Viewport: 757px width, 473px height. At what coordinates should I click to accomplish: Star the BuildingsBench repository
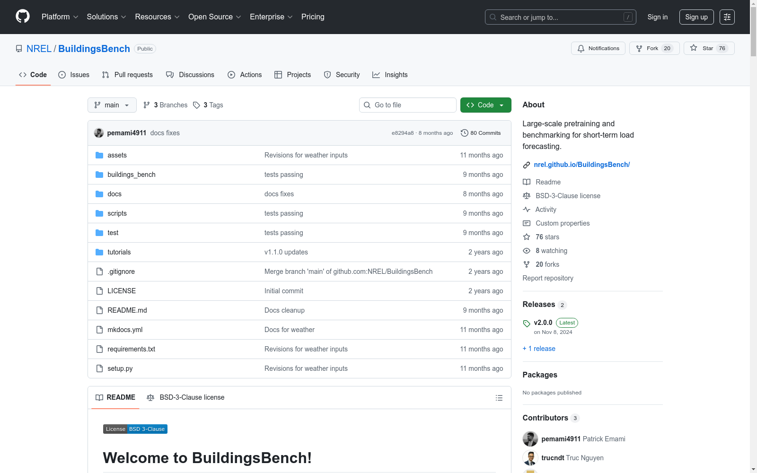[x=709, y=48]
